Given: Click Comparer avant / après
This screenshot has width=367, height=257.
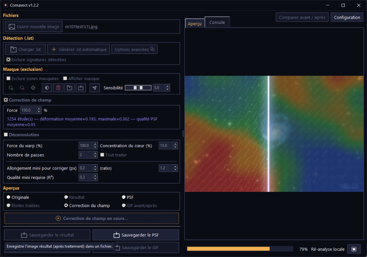Looking at the screenshot, I should click(302, 17).
